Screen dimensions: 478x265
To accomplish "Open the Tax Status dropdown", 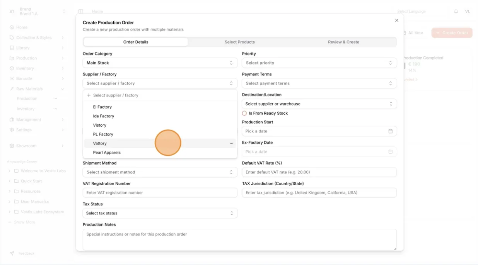I will (160, 213).
